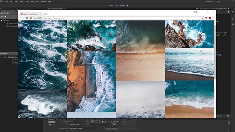The image size is (235, 132).
Task: Open the Site menu
Action: tap(37, 1)
